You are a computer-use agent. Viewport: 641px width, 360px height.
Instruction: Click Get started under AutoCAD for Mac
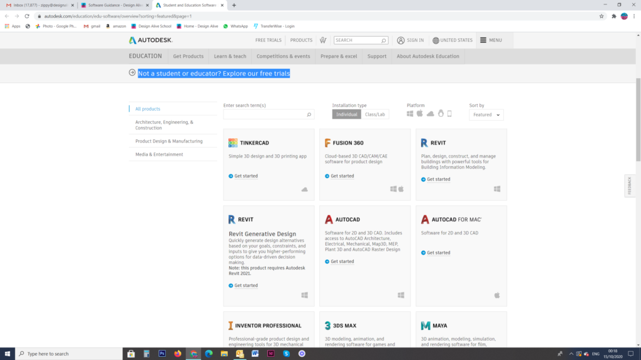pyautogui.click(x=438, y=252)
